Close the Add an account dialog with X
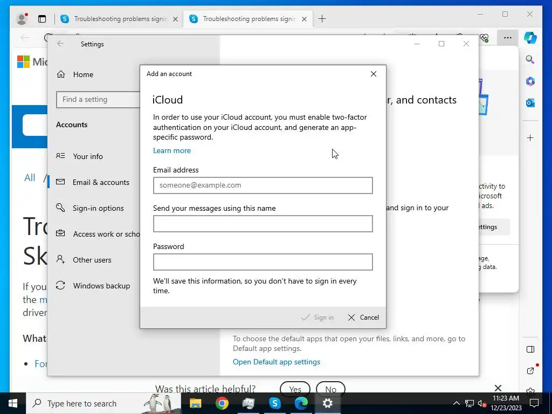Screen dimensions: 552x414 click(374, 73)
